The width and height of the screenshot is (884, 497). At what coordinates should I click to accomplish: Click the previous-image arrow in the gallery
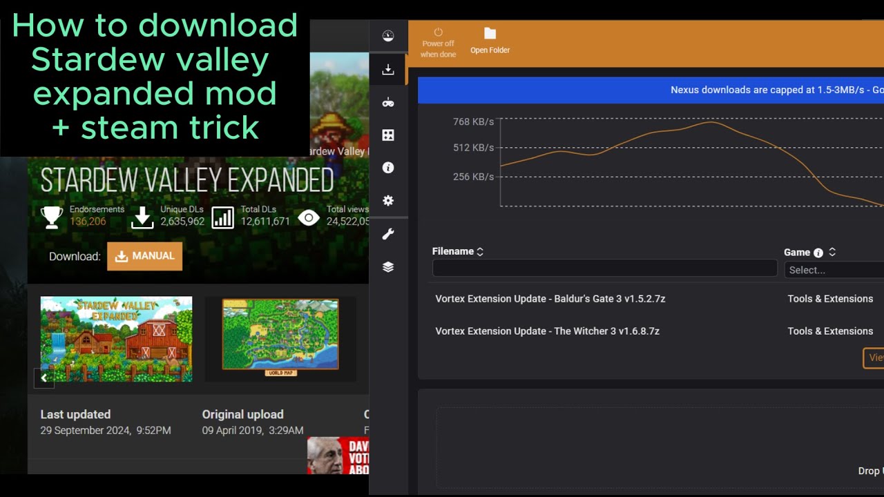pyautogui.click(x=44, y=378)
